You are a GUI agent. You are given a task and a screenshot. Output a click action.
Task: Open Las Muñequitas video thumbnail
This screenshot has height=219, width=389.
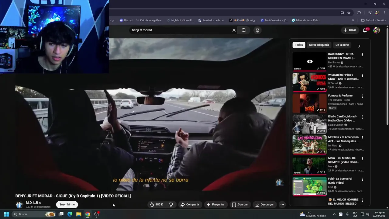309,145
